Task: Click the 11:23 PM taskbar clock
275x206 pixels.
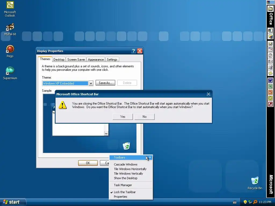Action: pos(265,202)
